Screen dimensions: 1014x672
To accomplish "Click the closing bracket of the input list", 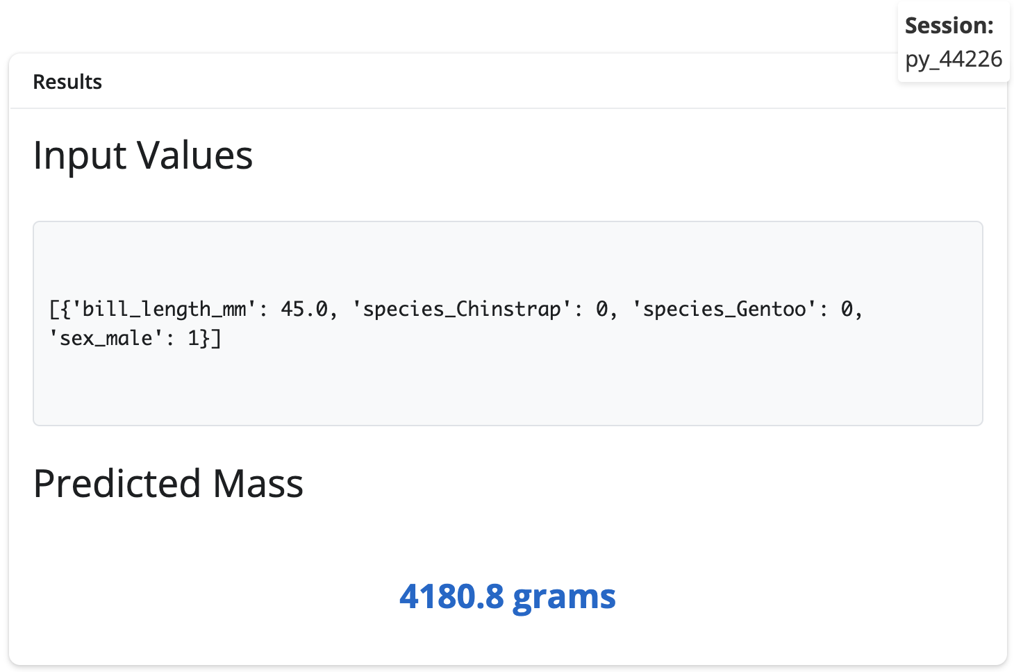I will [217, 339].
